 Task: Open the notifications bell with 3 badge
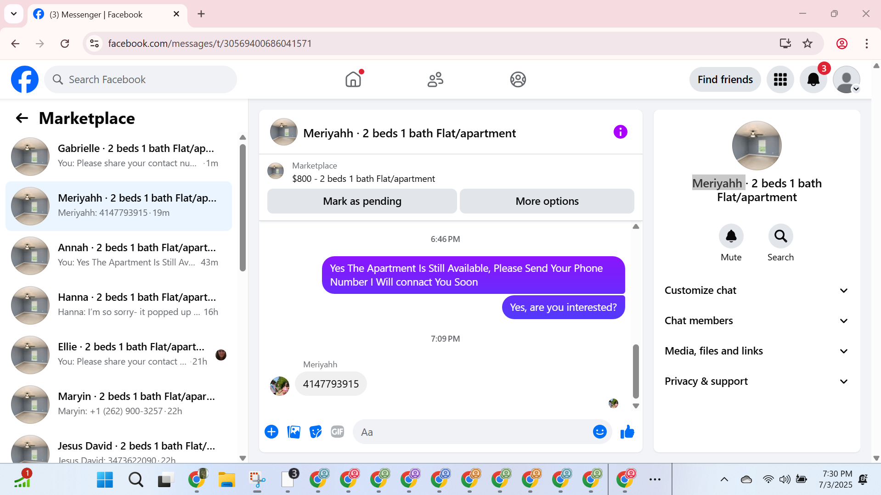[813, 79]
